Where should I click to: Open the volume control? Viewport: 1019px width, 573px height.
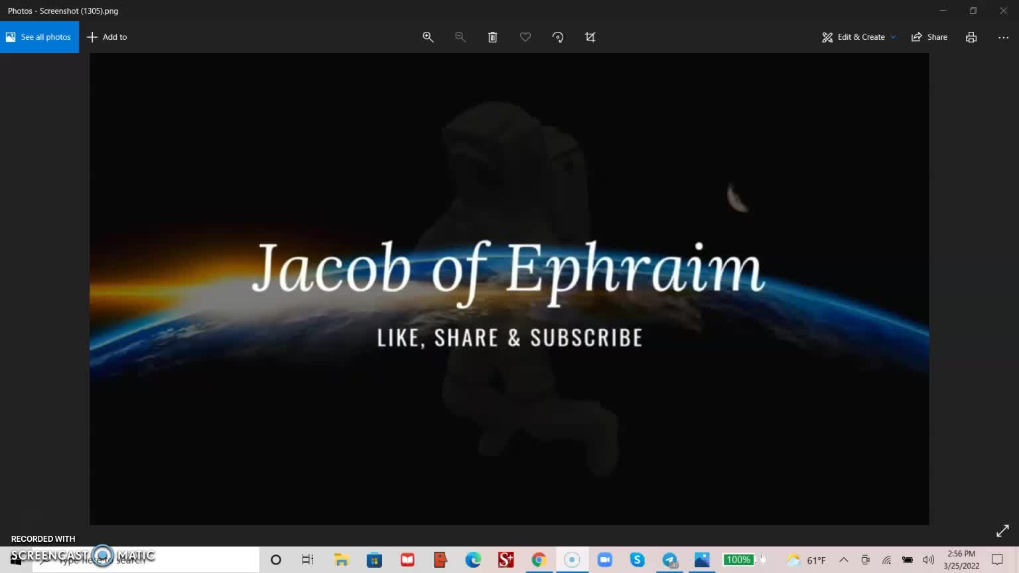(x=929, y=560)
